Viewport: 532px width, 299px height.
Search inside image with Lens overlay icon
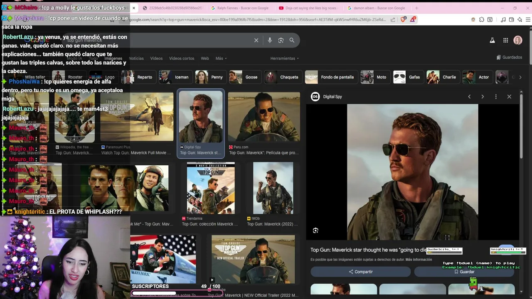(x=315, y=230)
